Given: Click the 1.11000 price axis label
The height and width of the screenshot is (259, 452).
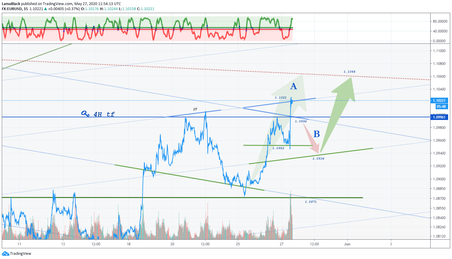Looking at the screenshot, I should [439, 51].
